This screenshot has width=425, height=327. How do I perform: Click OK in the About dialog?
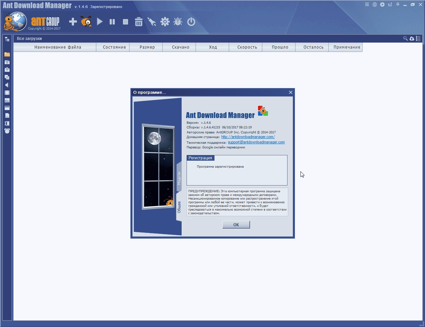coord(236,225)
